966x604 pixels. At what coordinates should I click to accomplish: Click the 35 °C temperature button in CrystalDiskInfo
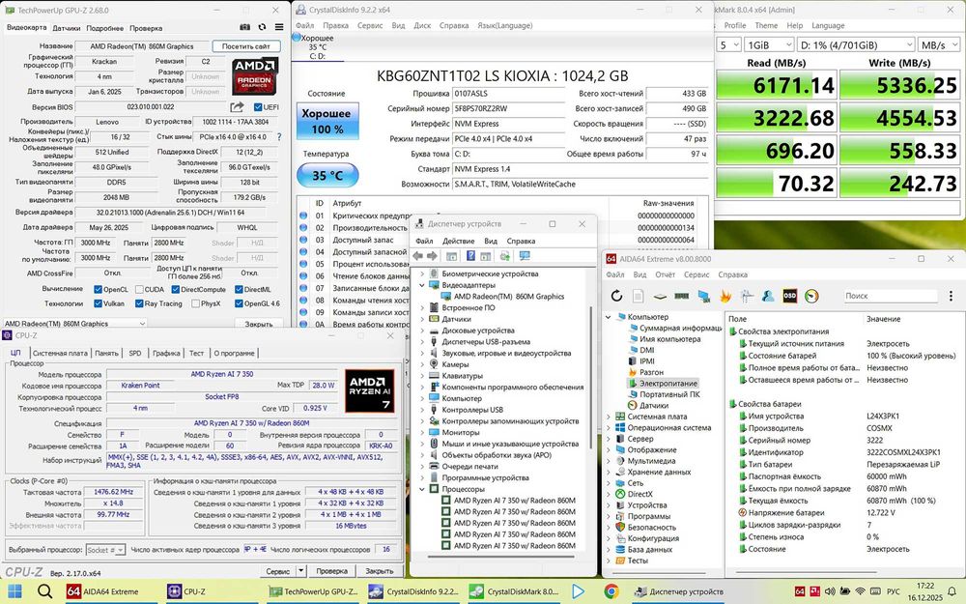coord(327,176)
